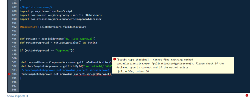Click the "fieldBehaviours" variable on line 492
The height and width of the screenshot is (98, 250).
click(75, 27)
